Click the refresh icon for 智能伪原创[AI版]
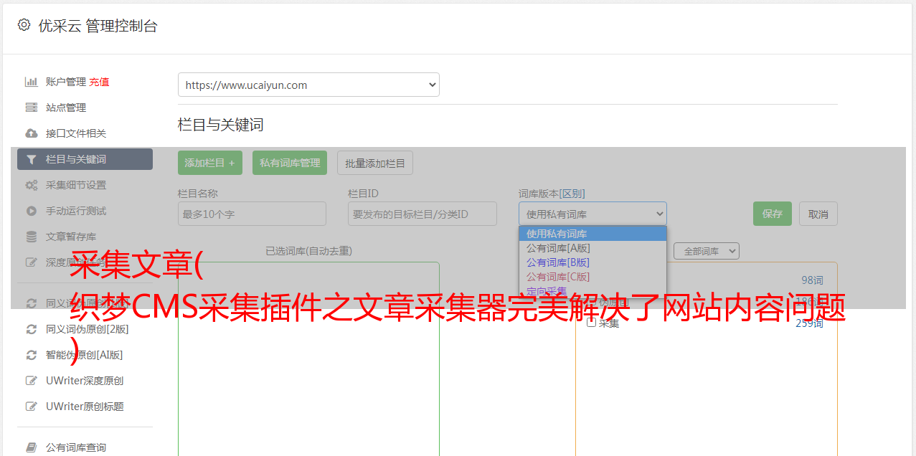The height and width of the screenshot is (456, 916). (x=32, y=355)
